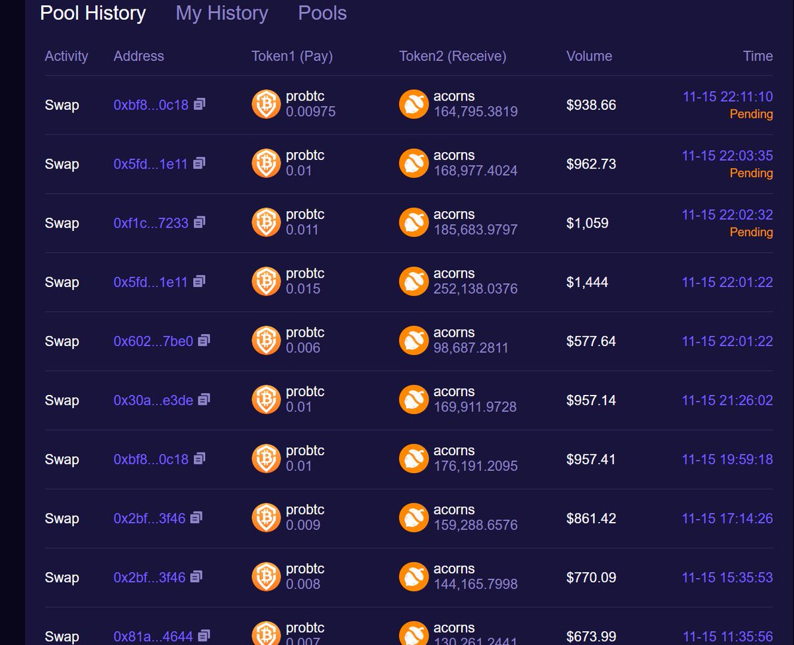Click the probtc icon in the 0.011 row
The height and width of the screenshot is (645, 794).
point(266,222)
